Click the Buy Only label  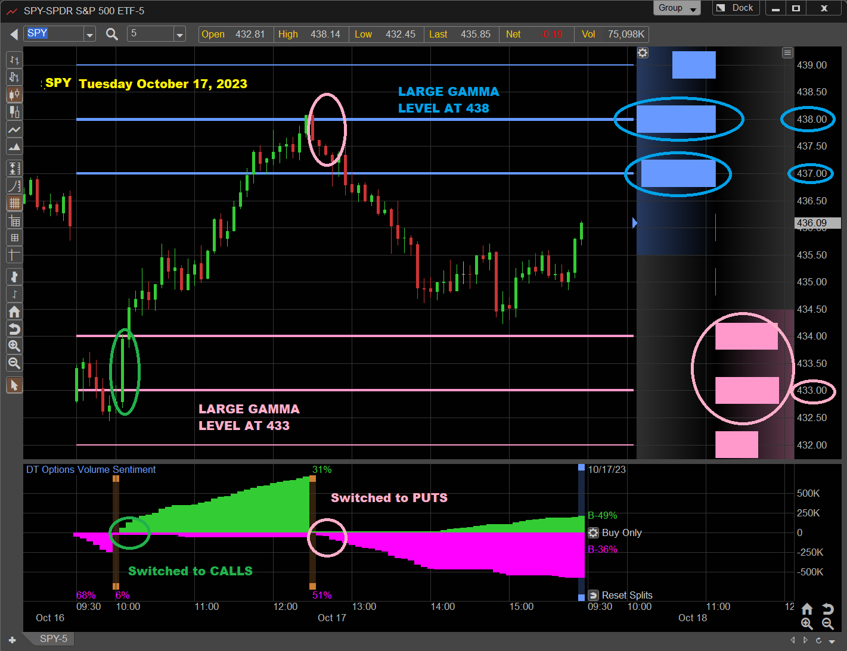pyautogui.click(x=622, y=532)
